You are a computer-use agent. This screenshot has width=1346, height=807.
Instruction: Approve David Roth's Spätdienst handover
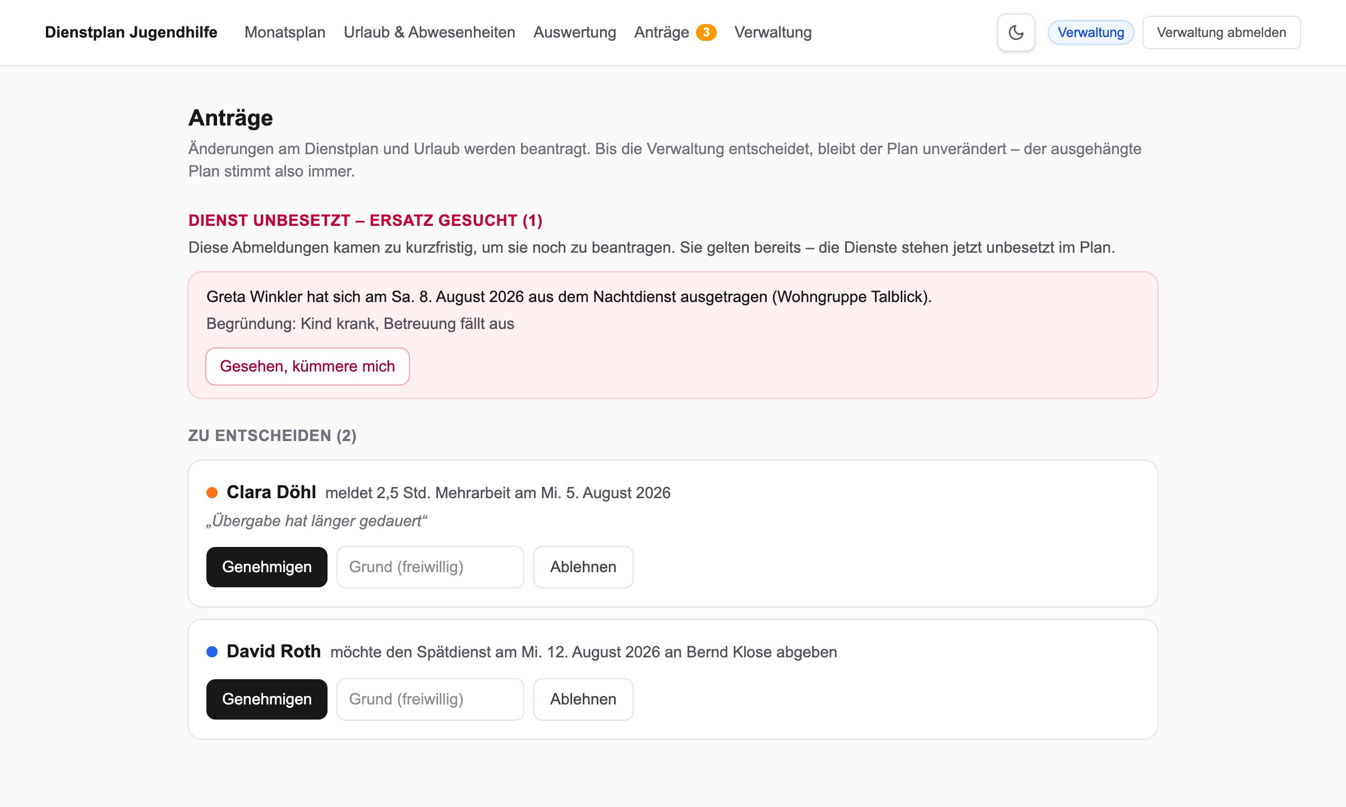pyautogui.click(x=267, y=699)
